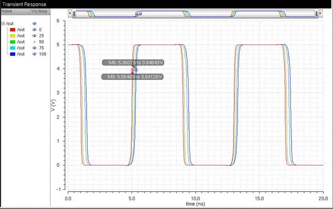This screenshot has width=333, height=209.
Task: Click the Name column header
Action: point(16,11)
